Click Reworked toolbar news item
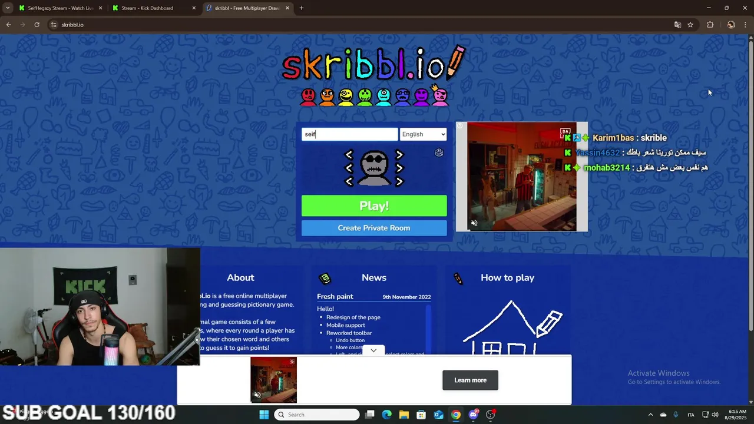This screenshot has width=754, height=424. coord(349,333)
